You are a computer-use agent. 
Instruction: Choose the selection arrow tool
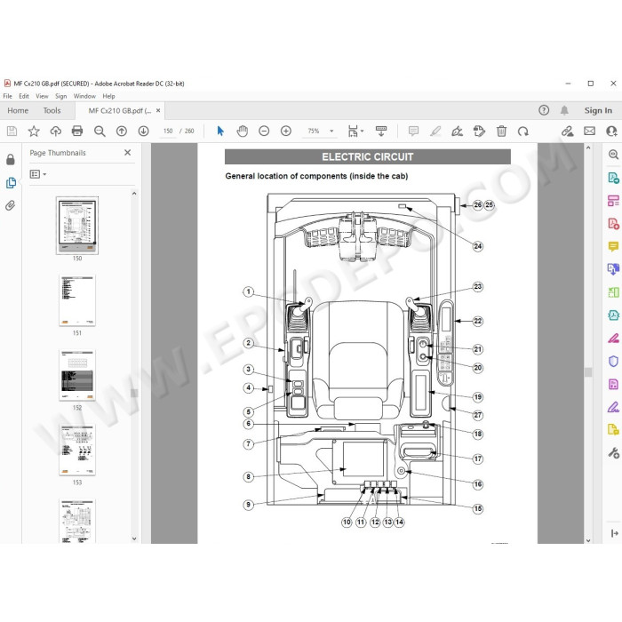coord(220,131)
